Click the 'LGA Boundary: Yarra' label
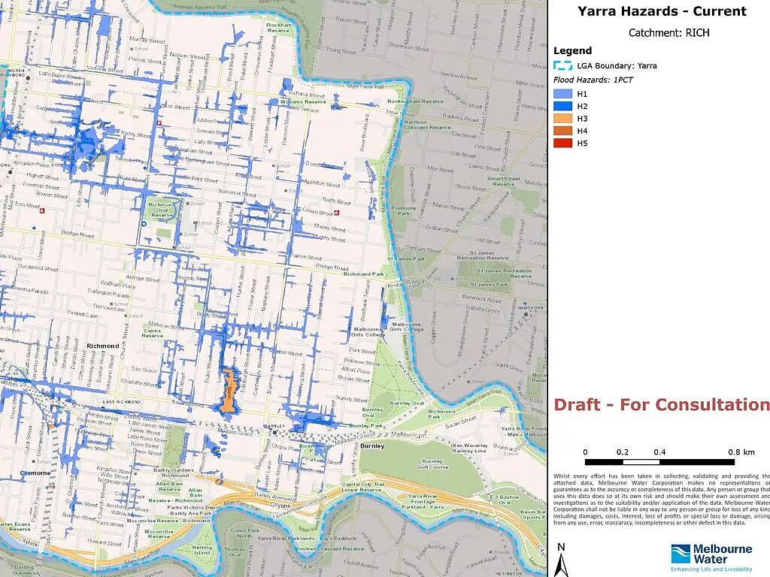 (617, 66)
